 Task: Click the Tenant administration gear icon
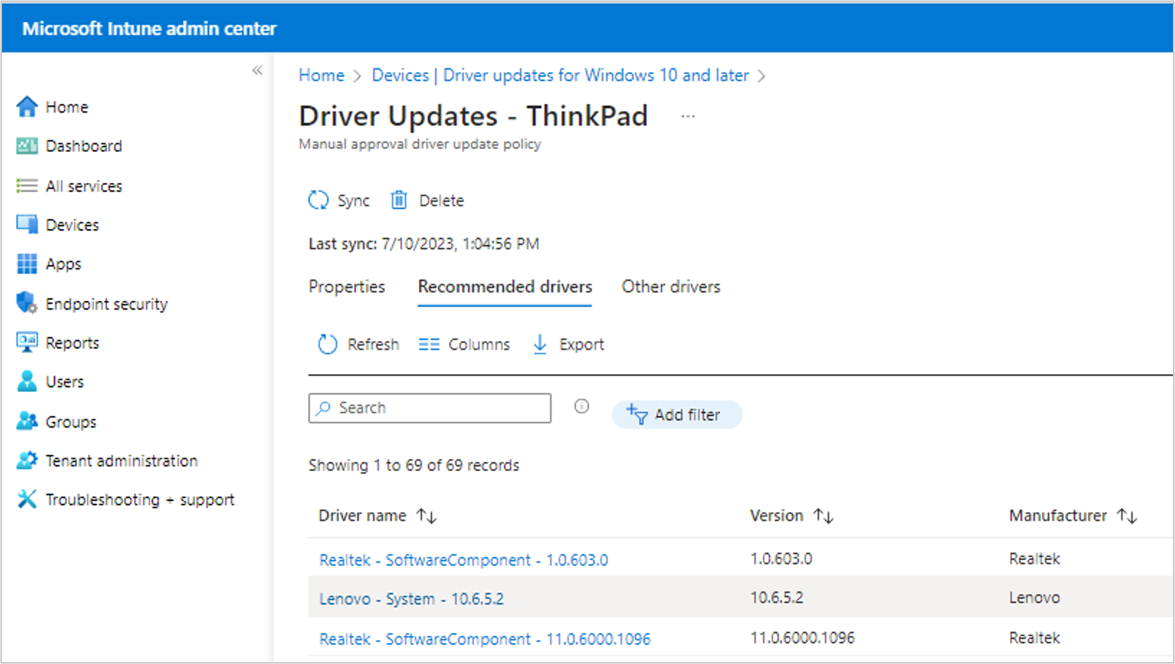tap(27, 460)
